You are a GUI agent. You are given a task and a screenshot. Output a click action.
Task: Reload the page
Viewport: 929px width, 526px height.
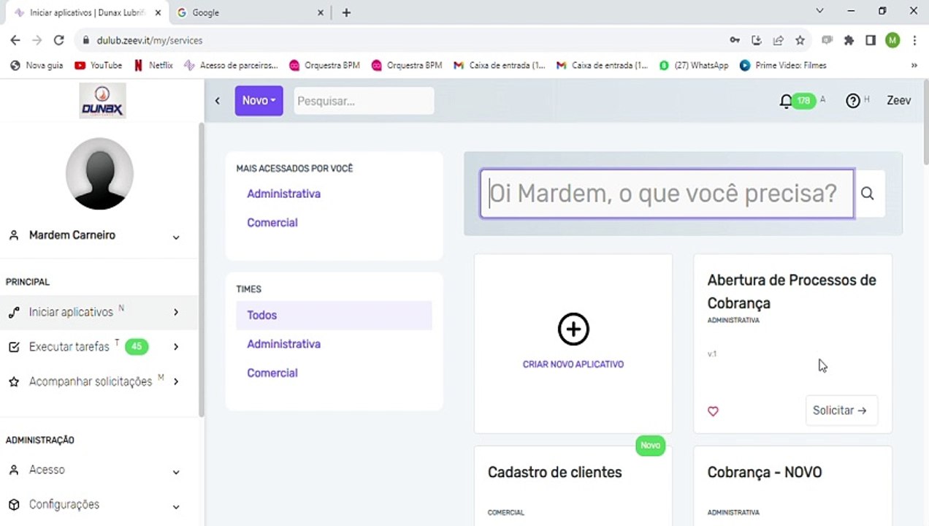coord(59,40)
